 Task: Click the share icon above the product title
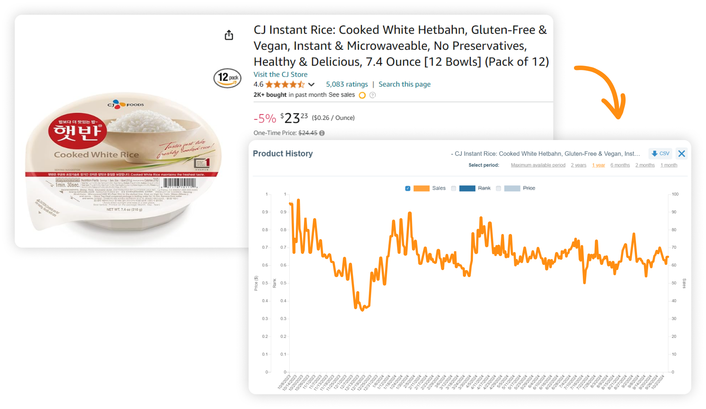[229, 35]
